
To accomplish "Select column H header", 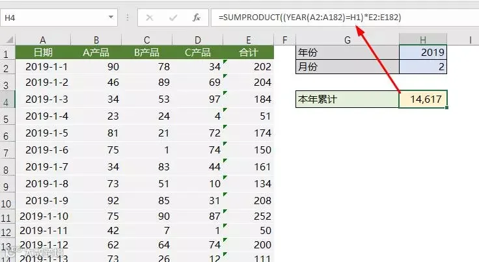I will [x=423, y=40].
